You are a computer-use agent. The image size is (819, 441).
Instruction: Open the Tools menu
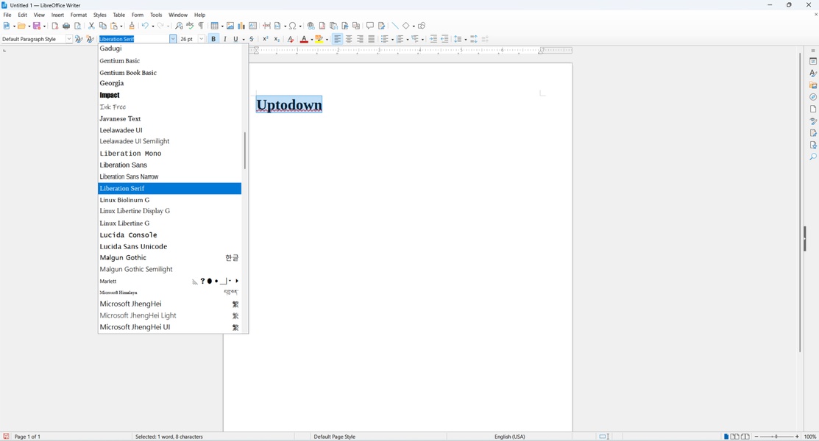tap(156, 15)
